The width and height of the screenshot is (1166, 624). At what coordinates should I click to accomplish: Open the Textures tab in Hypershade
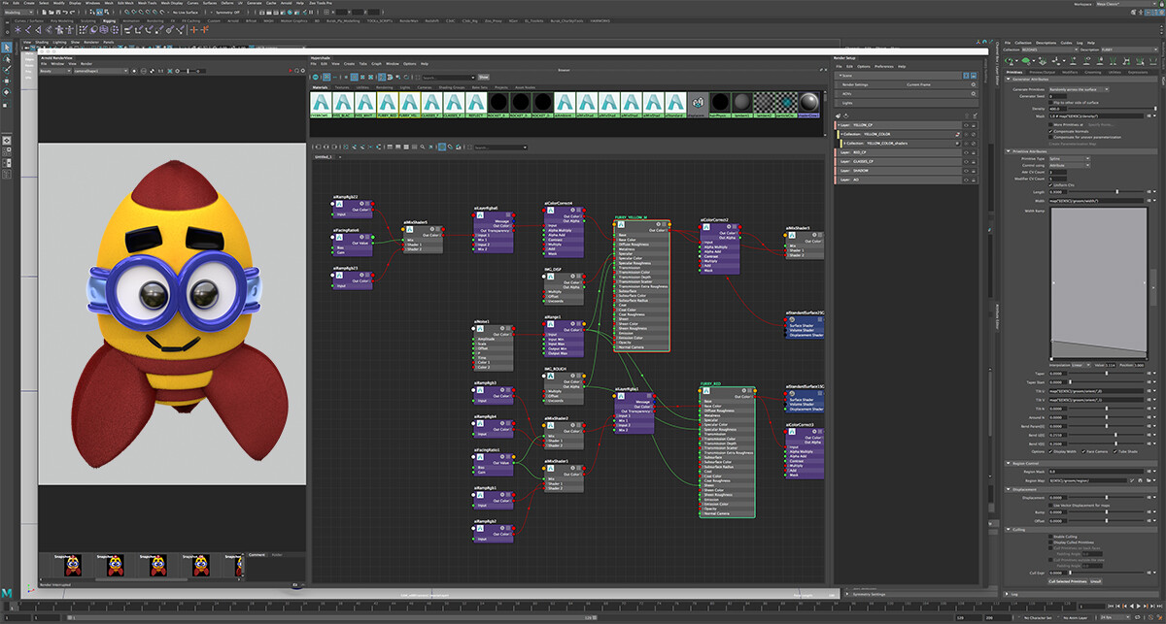[x=341, y=86]
